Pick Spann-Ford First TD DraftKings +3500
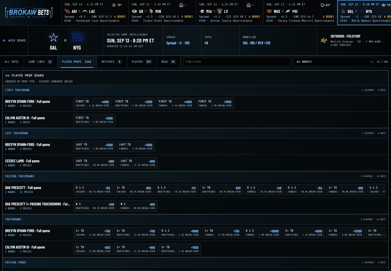Image resolution: width=391 pixels, height=271 pixels. pos(134,104)
